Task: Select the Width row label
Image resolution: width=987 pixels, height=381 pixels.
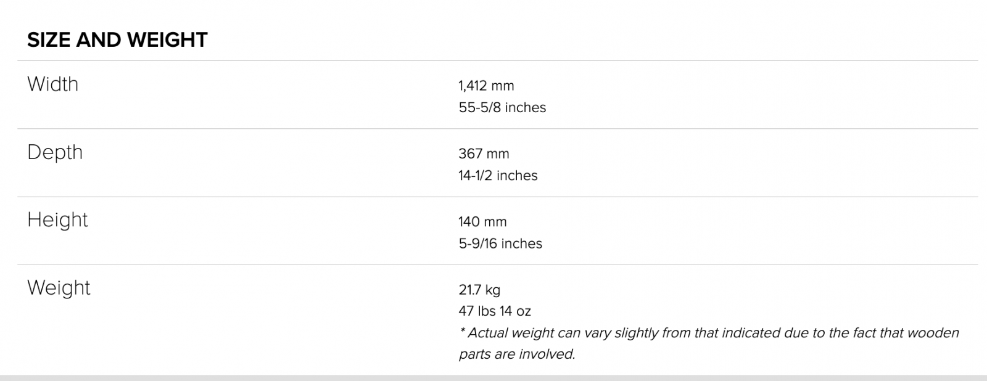Action: (x=53, y=84)
